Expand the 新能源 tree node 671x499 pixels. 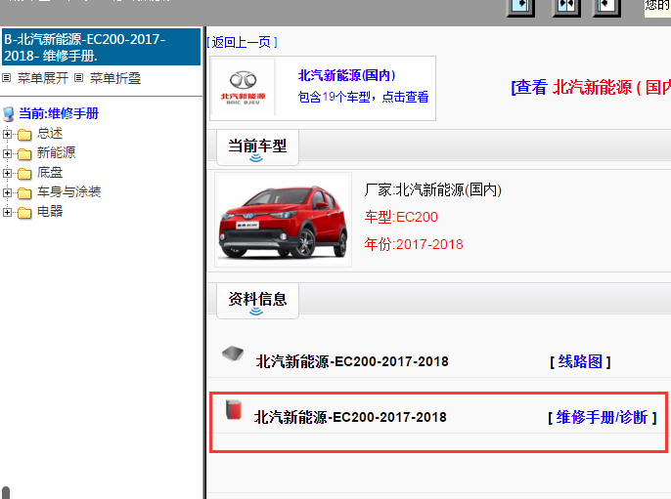7,153
